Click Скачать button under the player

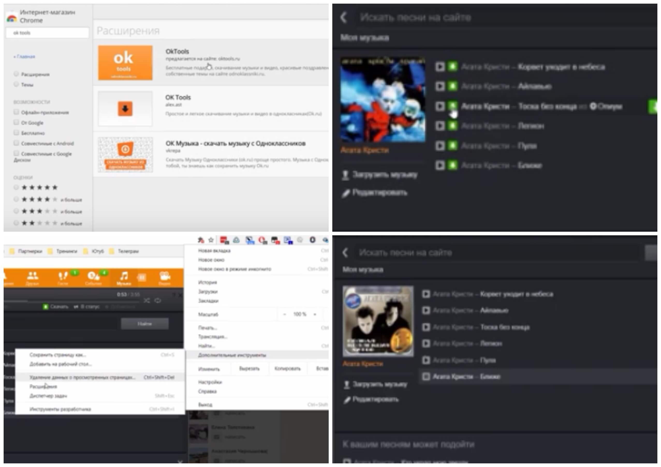pyautogui.click(x=56, y=307)
